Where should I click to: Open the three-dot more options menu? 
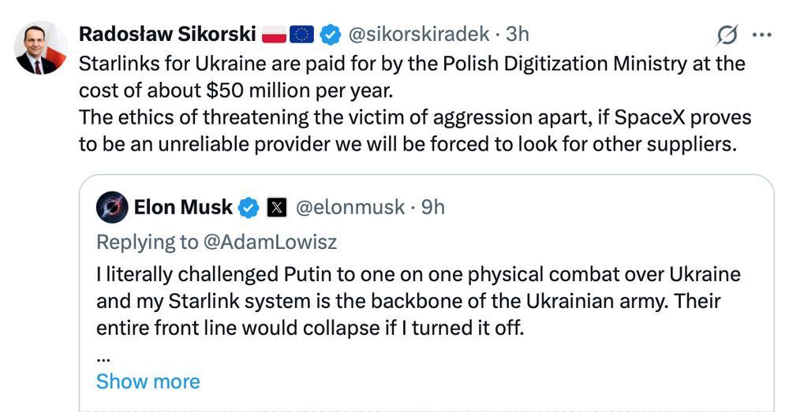tap(762, 35)
